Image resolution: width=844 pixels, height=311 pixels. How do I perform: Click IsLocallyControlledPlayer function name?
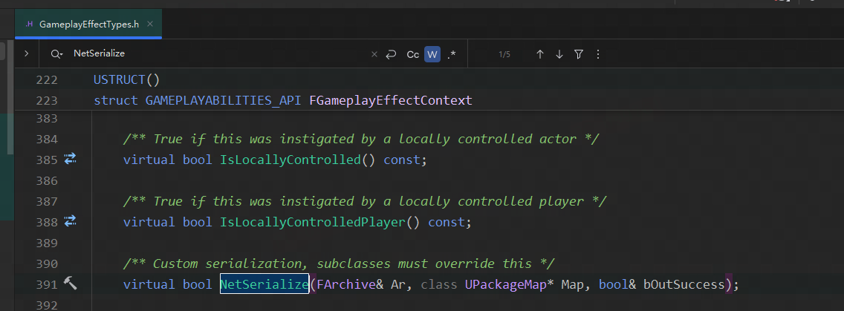(312, 222)
